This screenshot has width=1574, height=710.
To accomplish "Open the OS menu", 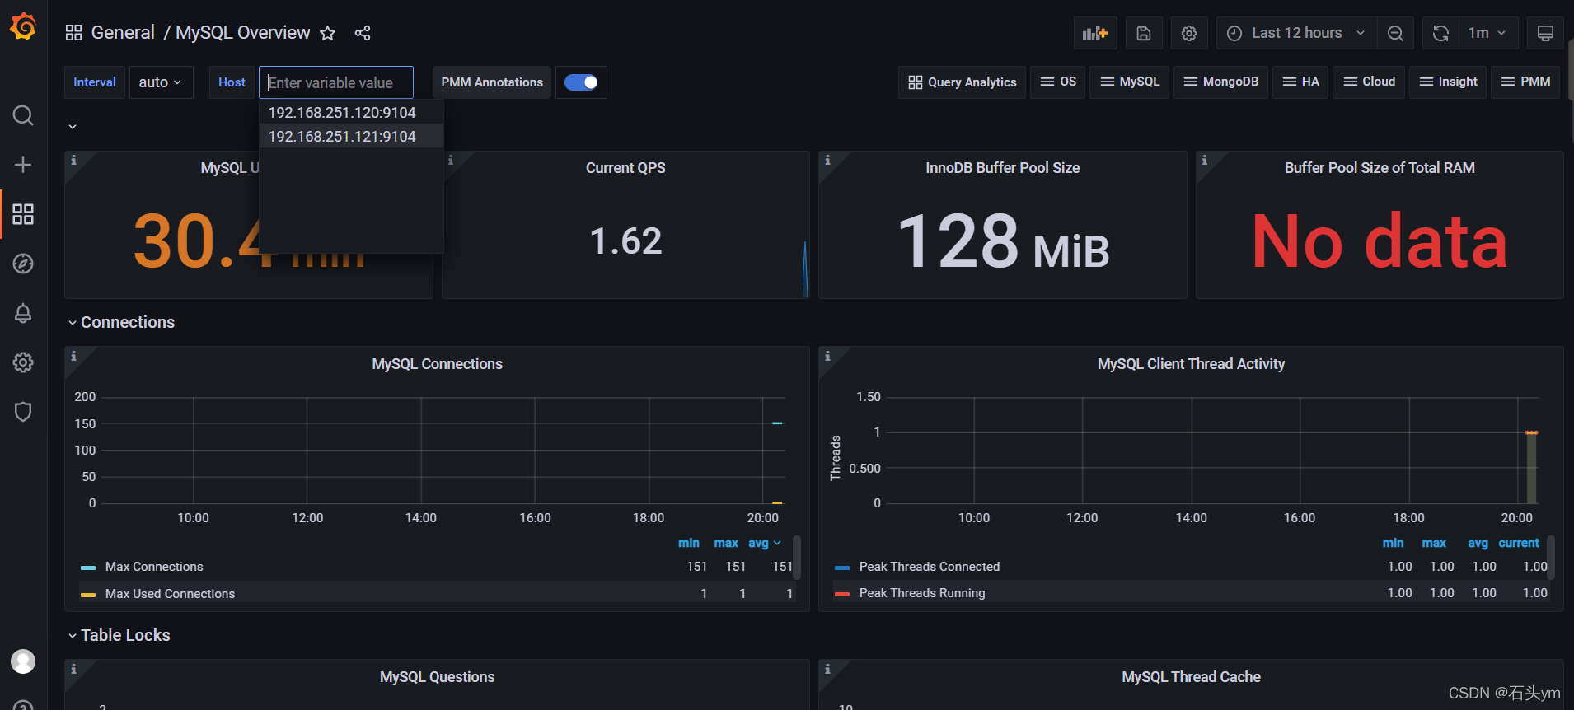I will coord(1058,82).
